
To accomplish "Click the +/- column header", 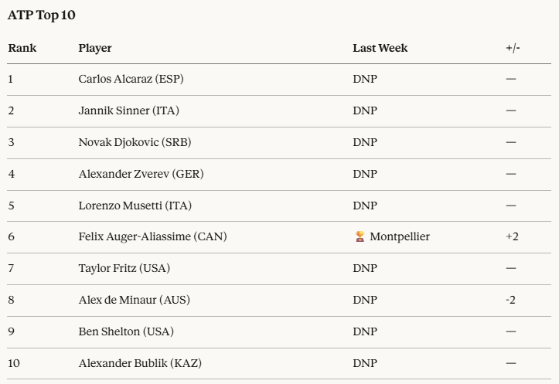I will (513, 48).
